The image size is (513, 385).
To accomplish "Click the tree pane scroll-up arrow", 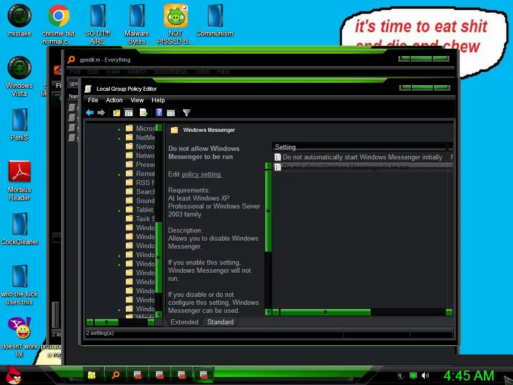I will point(159,128).
